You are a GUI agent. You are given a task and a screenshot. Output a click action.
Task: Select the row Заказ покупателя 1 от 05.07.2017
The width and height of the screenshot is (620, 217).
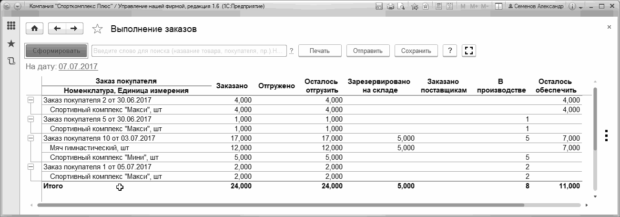pos(312,167)
